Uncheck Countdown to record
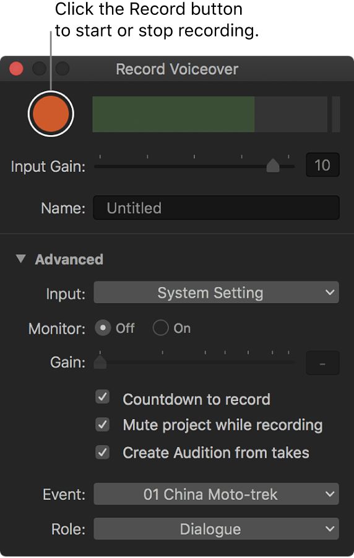This screenshot has width=354, height=558. [103, 397]
